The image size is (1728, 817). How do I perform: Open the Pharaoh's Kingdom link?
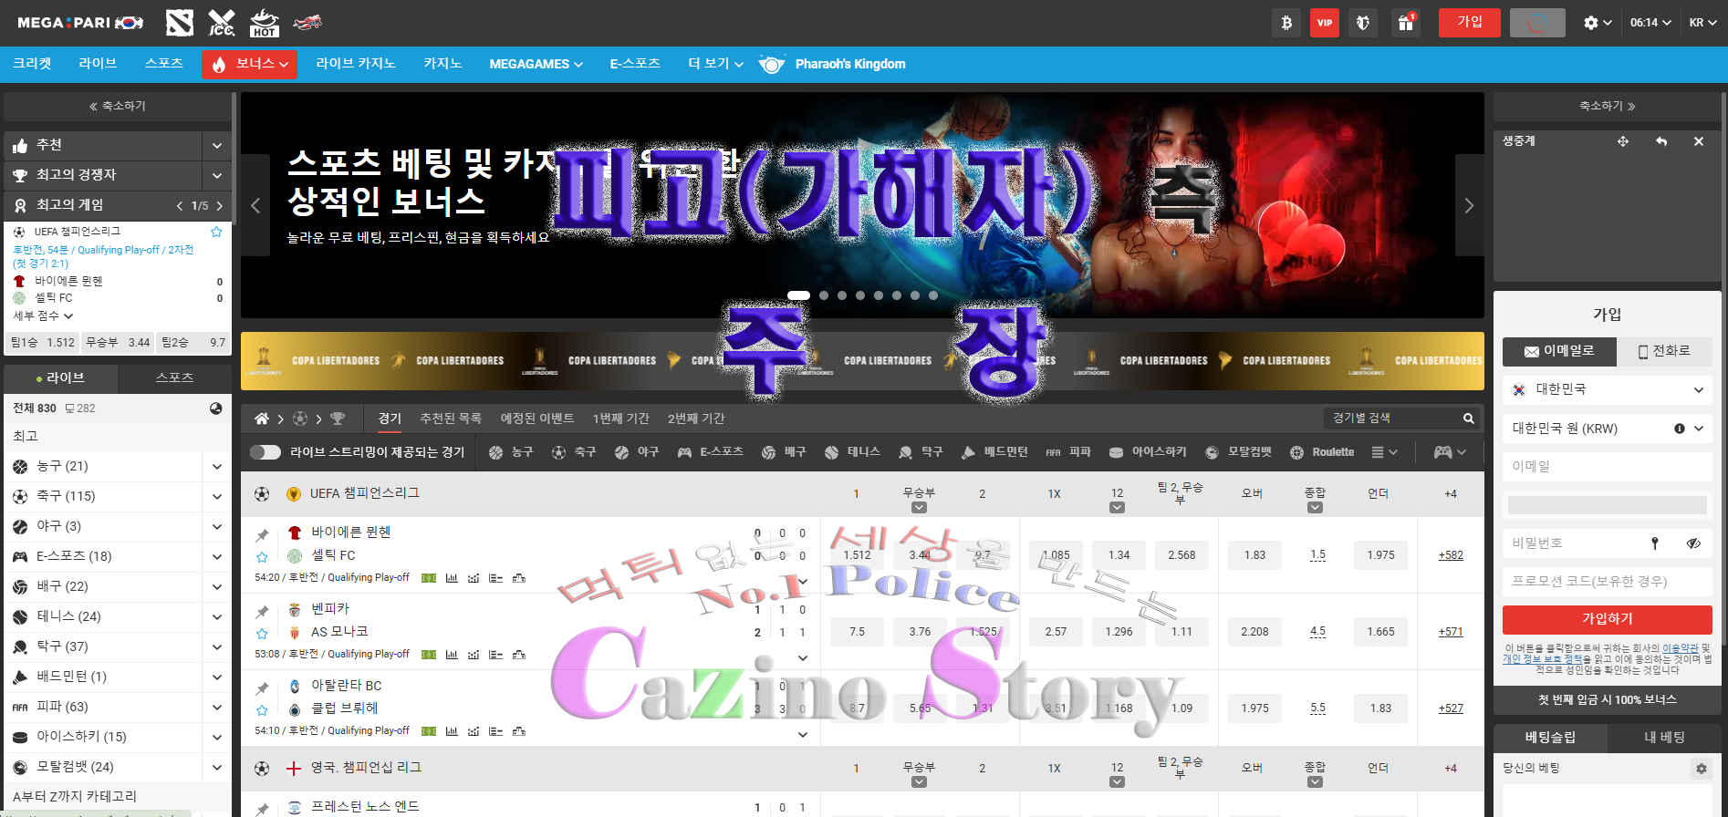pyautogui.click(x=833, y=64)
